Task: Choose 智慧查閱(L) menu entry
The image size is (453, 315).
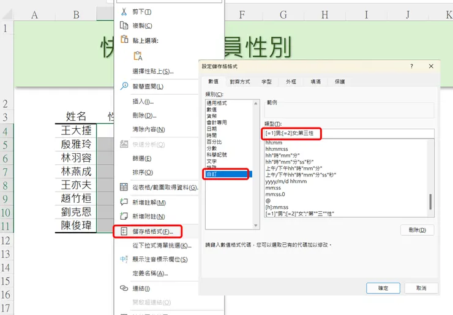Action: [x=148, y=87]
